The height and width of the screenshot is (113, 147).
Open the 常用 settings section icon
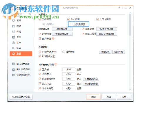pyautogui.click(x=14, y=20)
